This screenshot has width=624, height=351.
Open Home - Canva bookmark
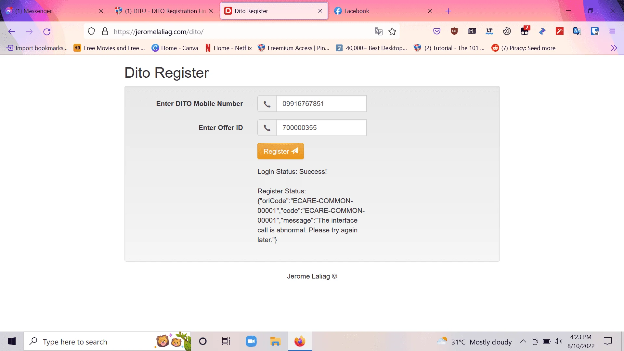[x=175, y=48]
